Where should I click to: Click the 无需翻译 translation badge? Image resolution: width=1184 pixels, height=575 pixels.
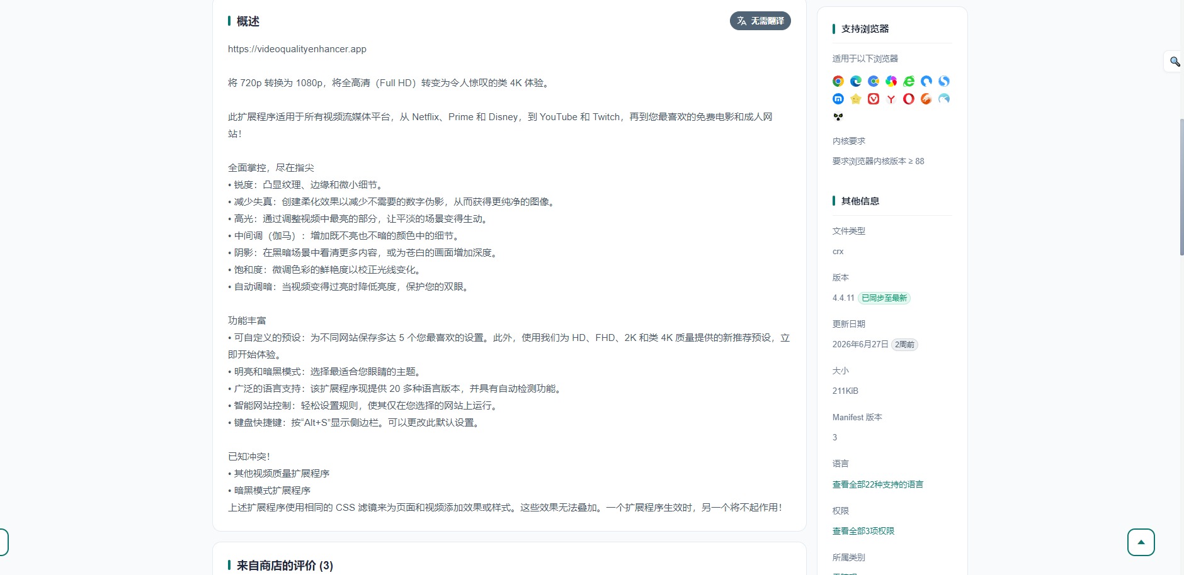(x=760, y=21)
